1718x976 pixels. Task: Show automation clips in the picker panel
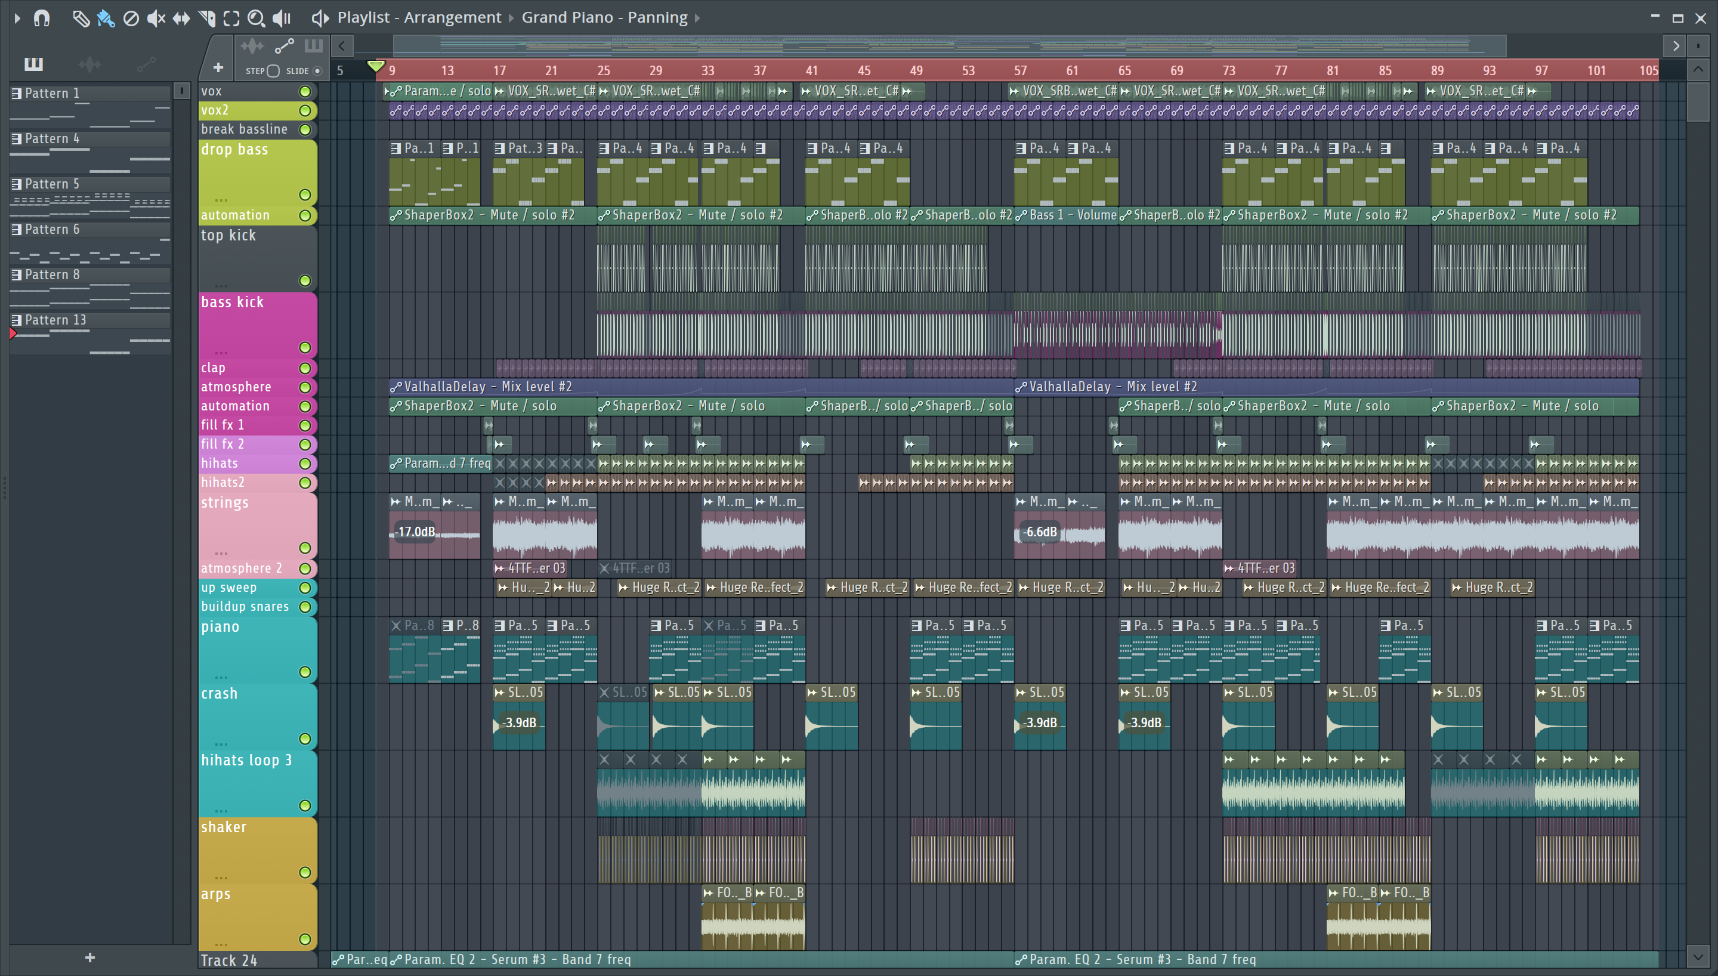pyautogui.click(x=146, y=64)
